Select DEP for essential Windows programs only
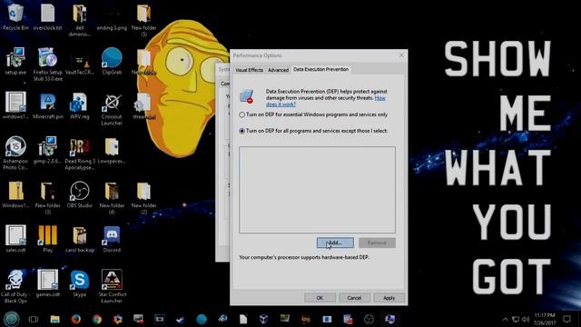The image size is (581, 327). (x=313, y=115)
